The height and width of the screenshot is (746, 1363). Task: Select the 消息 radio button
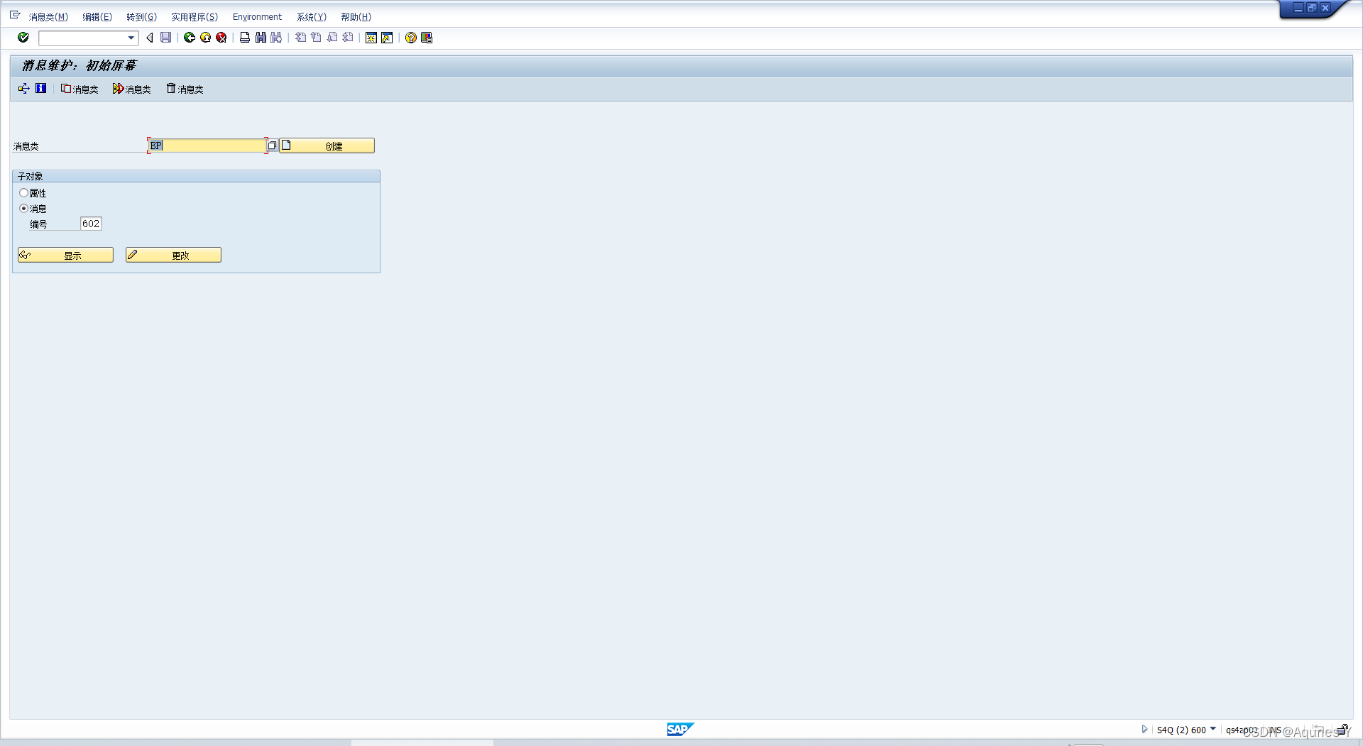[23, 208]
